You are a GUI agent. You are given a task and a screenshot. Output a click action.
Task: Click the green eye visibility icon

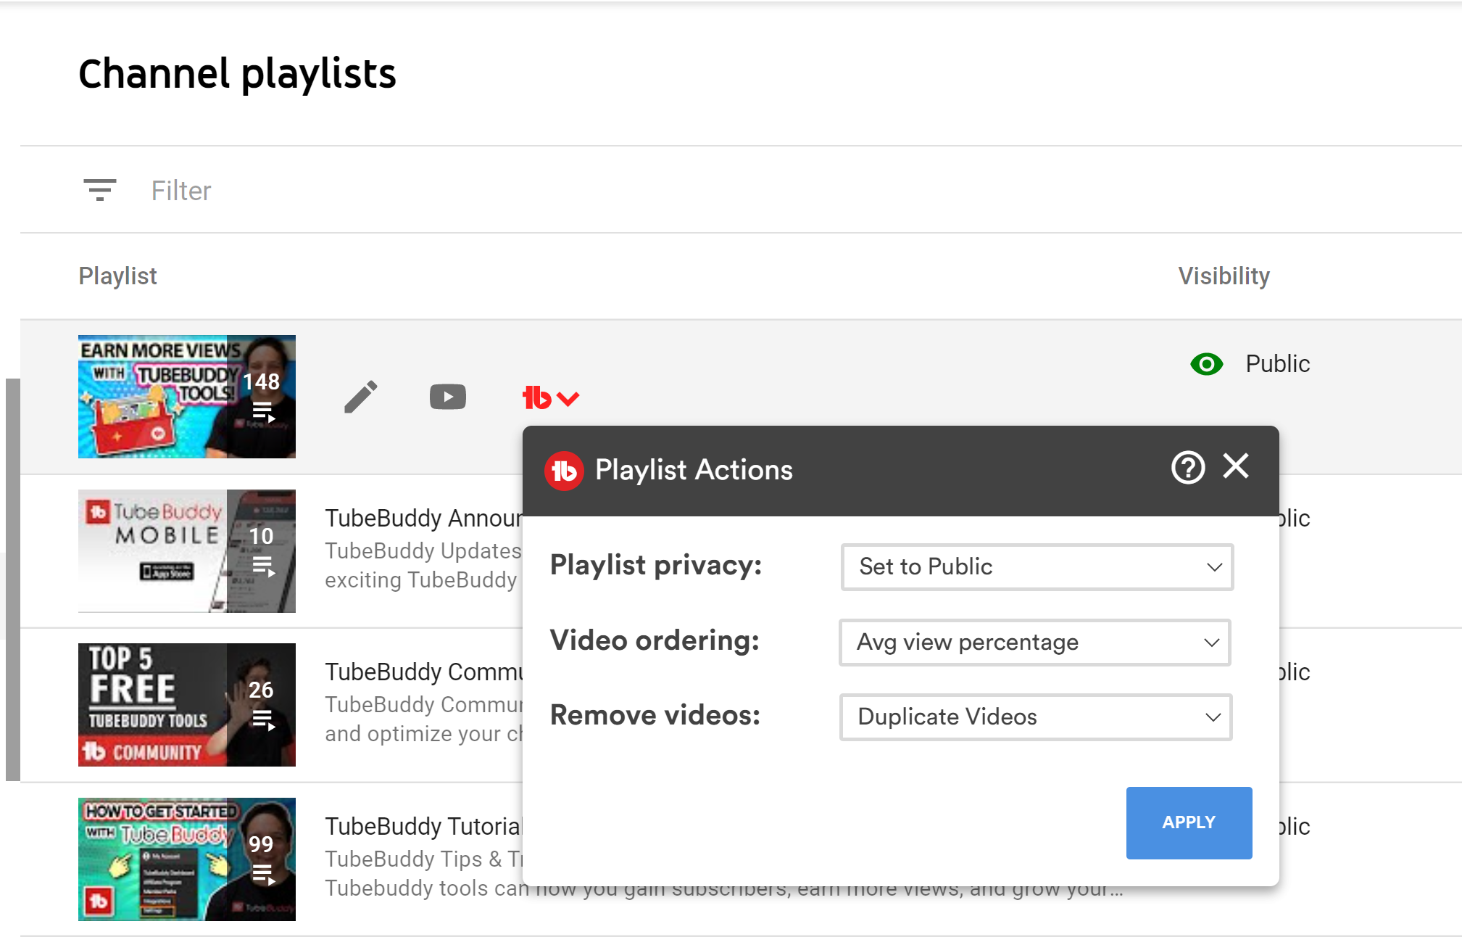click(1206, 363)
